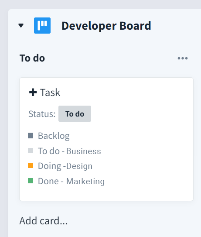Click the dark gray Backlog color square
Viewport: 201px width, 237px height.
(x=31, y=136)
